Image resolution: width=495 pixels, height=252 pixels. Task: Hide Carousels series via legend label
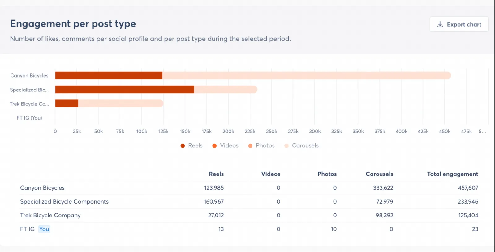tap(305, 145)
